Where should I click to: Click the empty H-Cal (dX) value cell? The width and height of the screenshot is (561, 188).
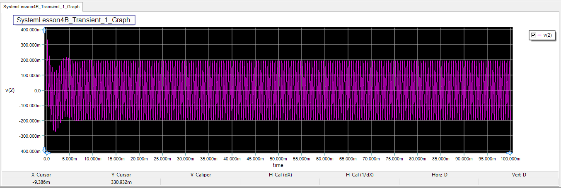pos(280,182)
